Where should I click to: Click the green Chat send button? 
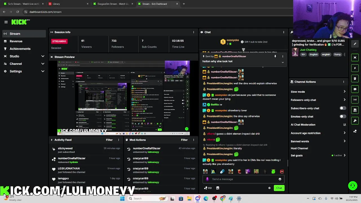coord(279,188)
